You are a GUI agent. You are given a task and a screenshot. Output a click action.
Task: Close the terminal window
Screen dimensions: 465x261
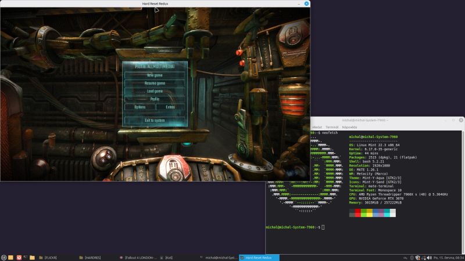coord(461,120)
